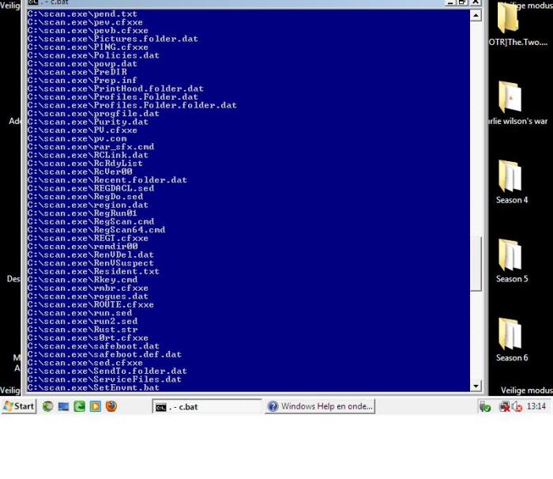Click the safely remove hardware tray icon
The width and height of the screenshot is (553, 479).
(x=485, y=406)
